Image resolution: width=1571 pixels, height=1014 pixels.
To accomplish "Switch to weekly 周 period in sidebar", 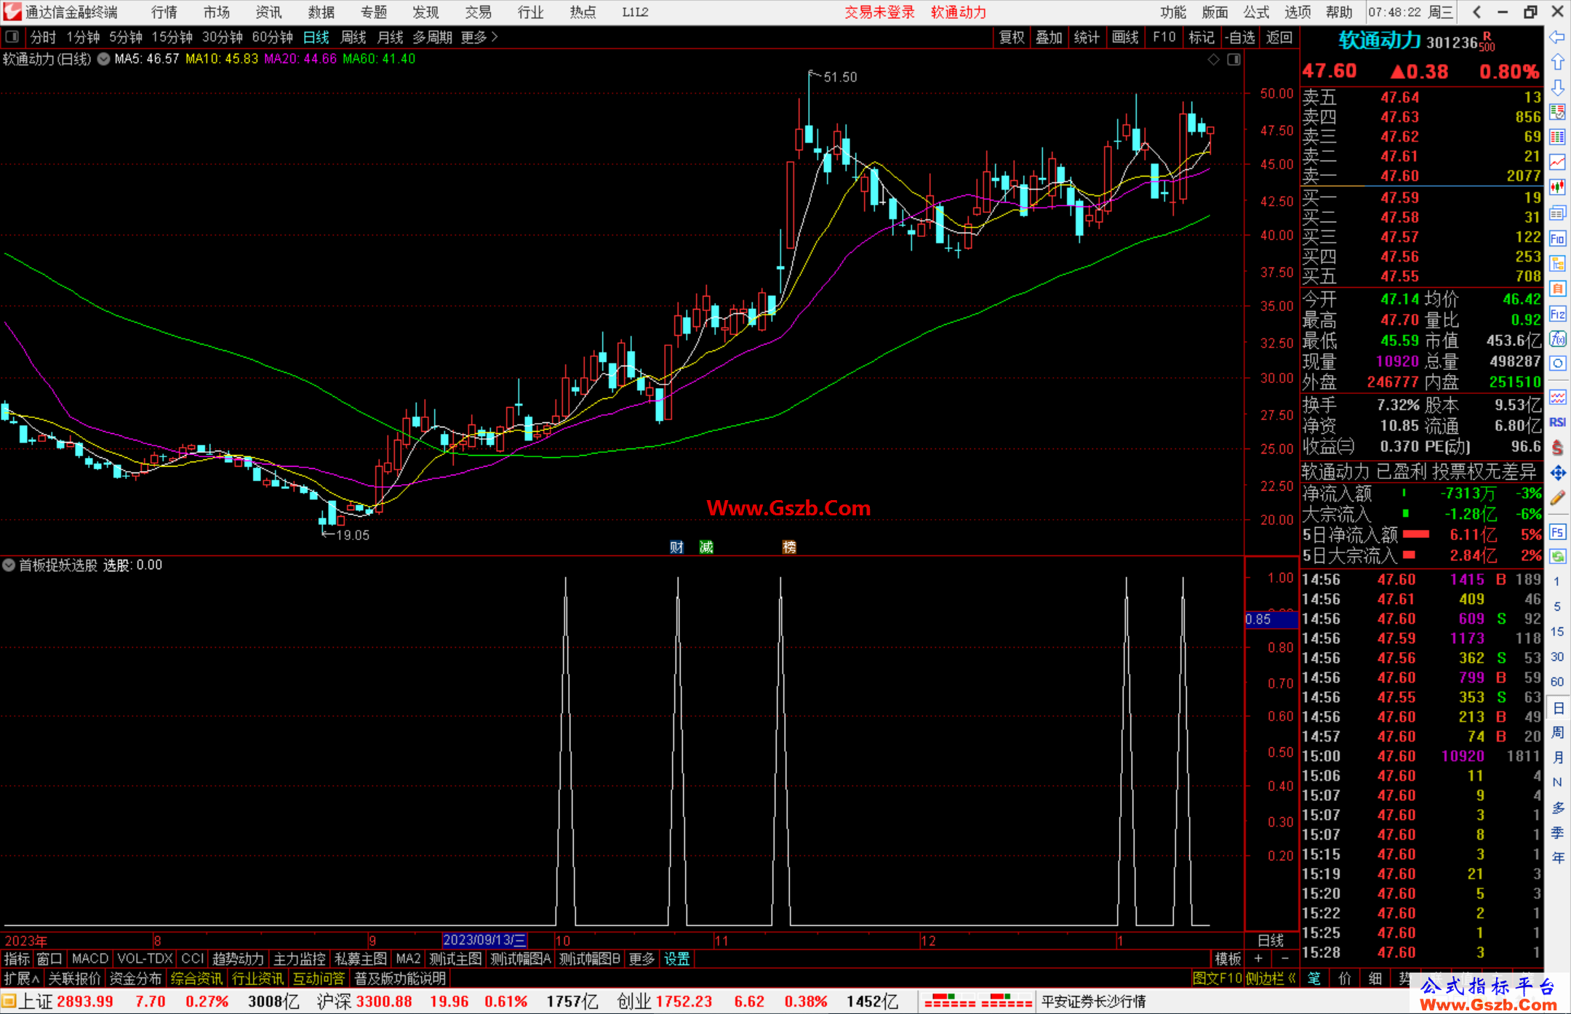I will [x=1557, y=732].
